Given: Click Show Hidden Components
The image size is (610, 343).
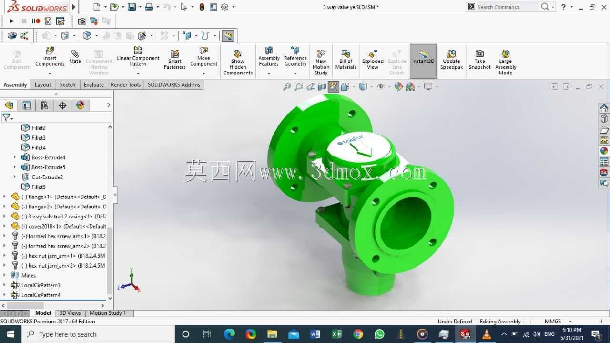Looking at the screenshot, I should (x=238, y=62).
